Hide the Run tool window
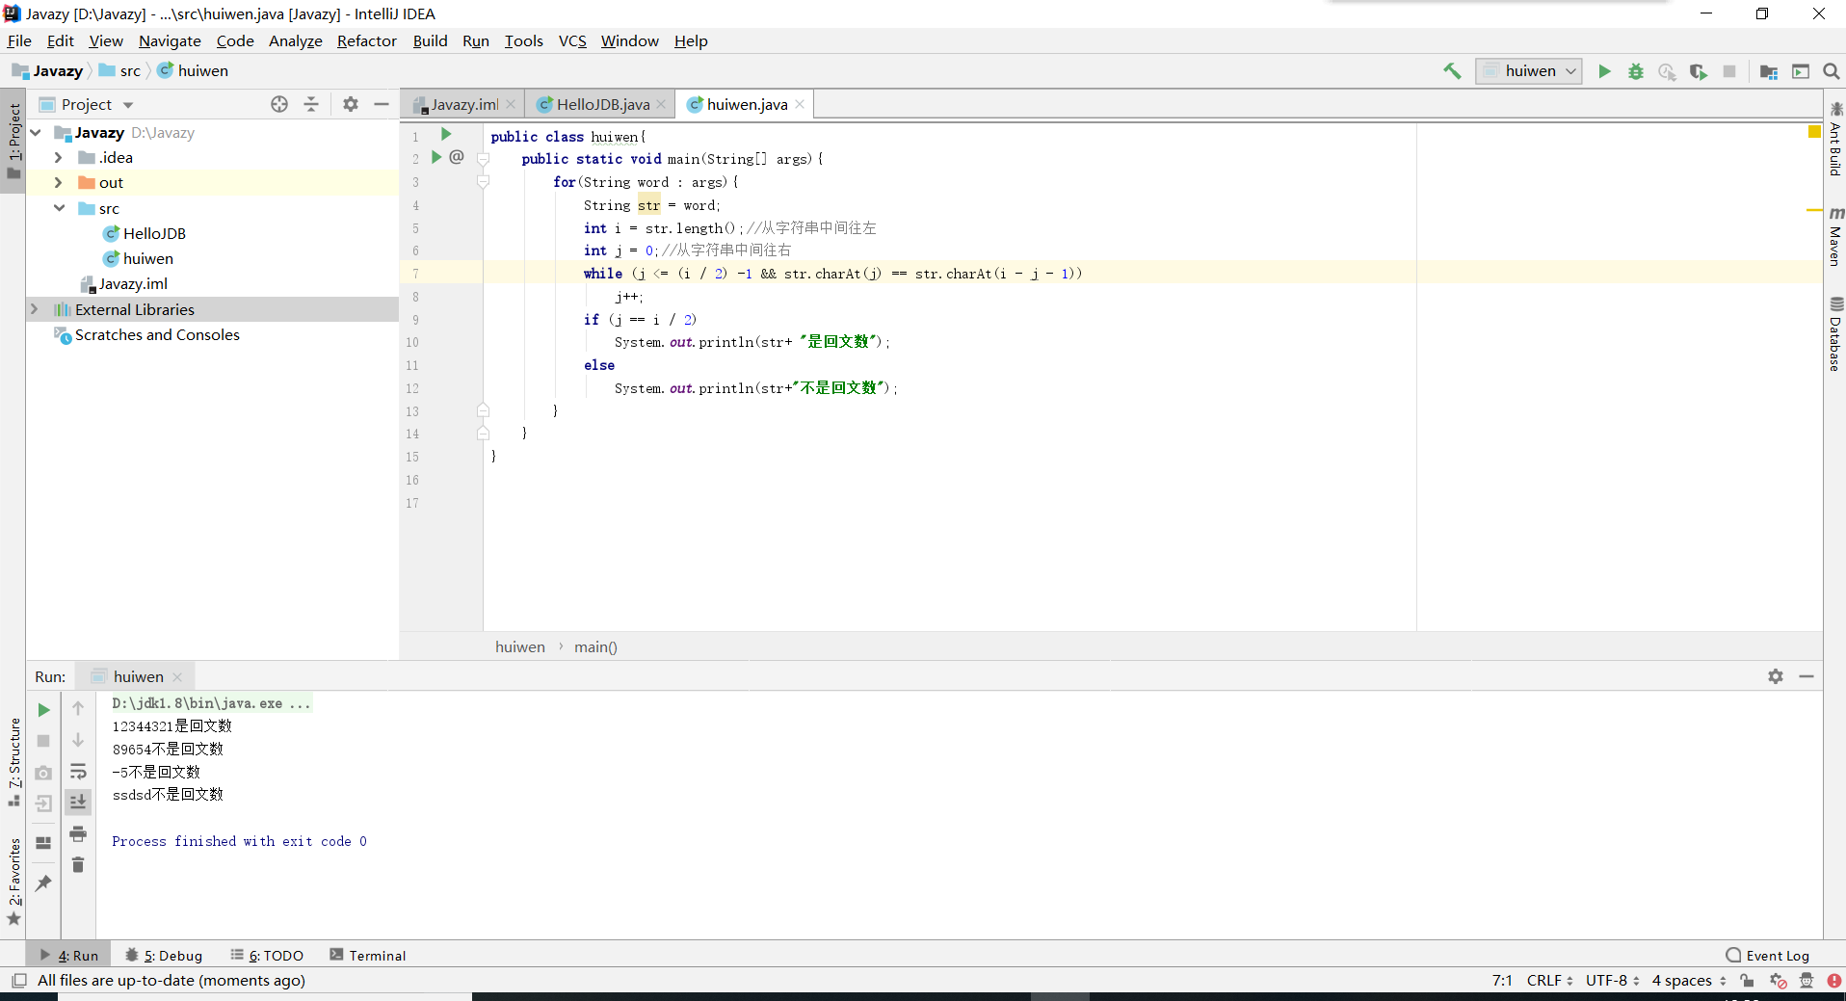 click(1806, 676)
